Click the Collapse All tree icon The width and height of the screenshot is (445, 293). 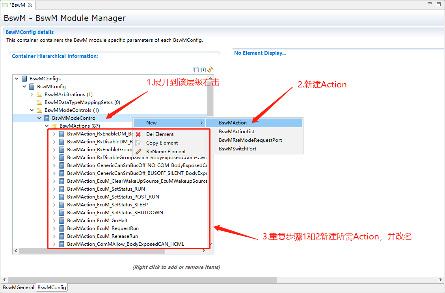tap(196, 70)
